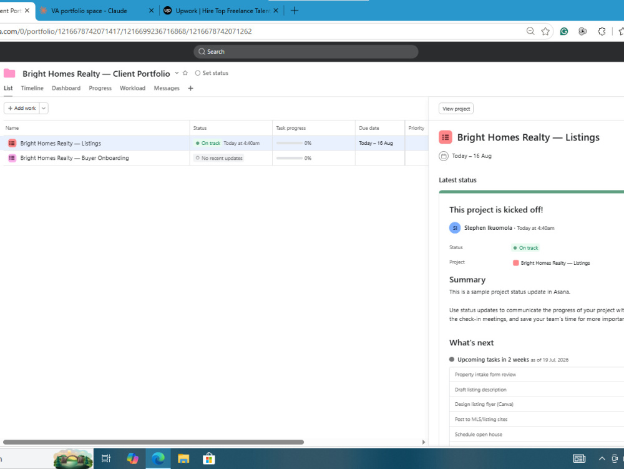Open Property intake form review task
Image resolution: width=624 pixels, height=469 pixels.
click(485, 375)
